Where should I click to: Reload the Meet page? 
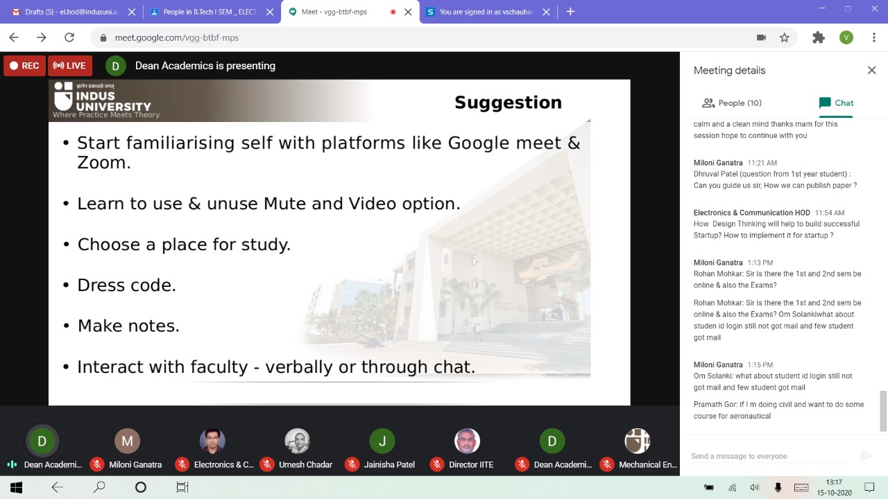(x=69, y=37)
